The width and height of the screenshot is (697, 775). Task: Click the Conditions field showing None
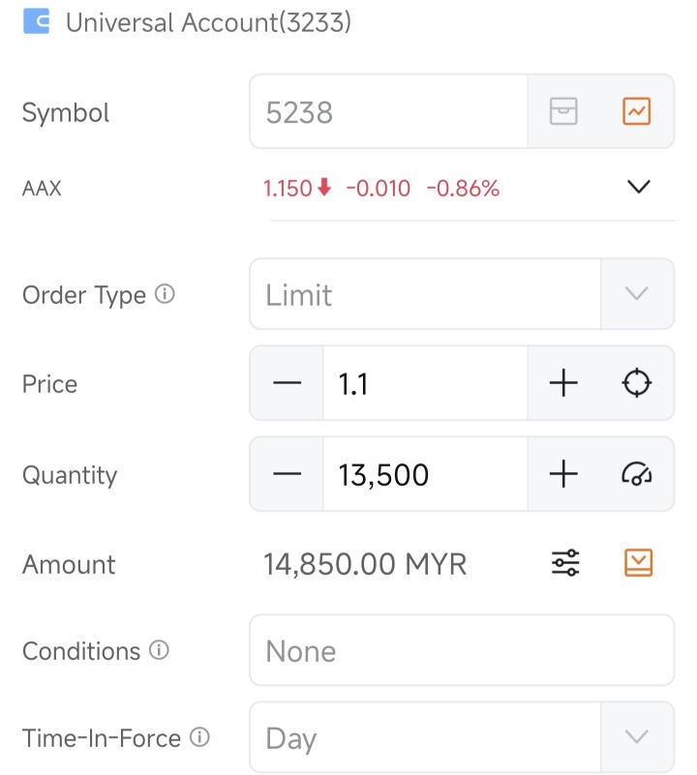click(x=462, y=650)
